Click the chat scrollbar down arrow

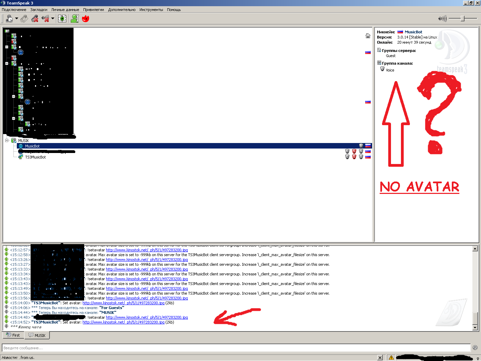click(x=475, y=328)
